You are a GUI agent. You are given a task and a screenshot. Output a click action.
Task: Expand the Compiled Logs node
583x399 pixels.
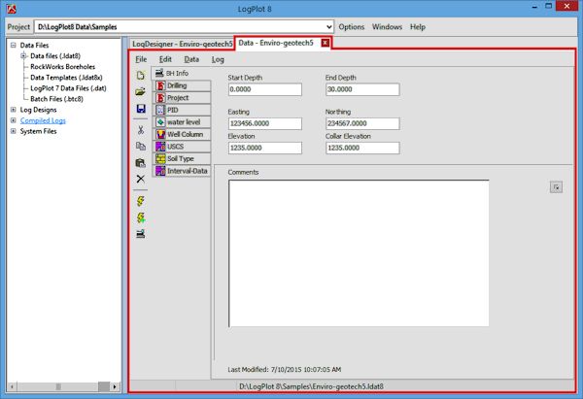[x=14, y=120]
